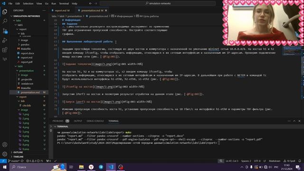
Task: Open the Edit menu
Action: tap(18, 3)
